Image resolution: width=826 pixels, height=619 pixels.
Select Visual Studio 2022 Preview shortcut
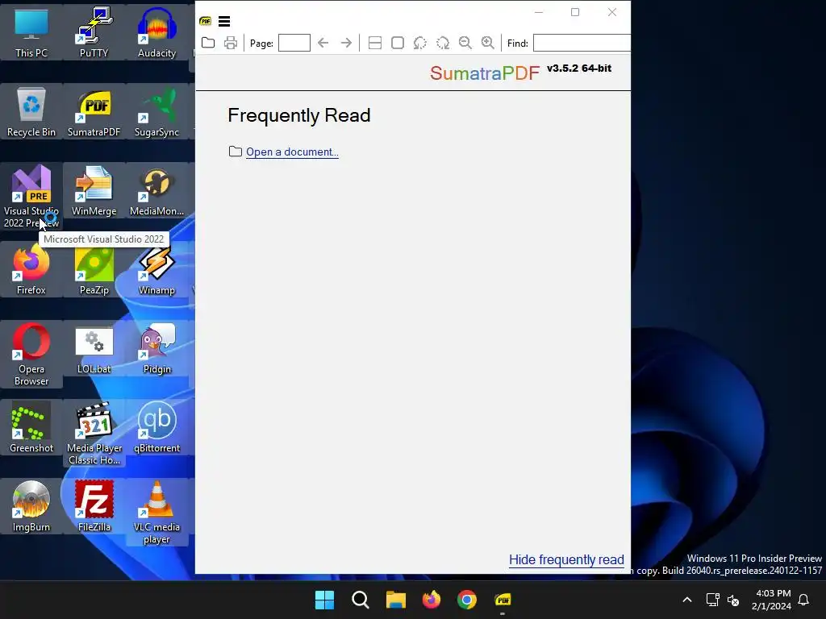coord(31,196)
